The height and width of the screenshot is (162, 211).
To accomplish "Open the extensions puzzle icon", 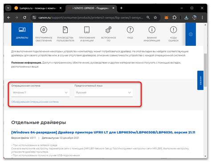I will click(x=174, y=17).
